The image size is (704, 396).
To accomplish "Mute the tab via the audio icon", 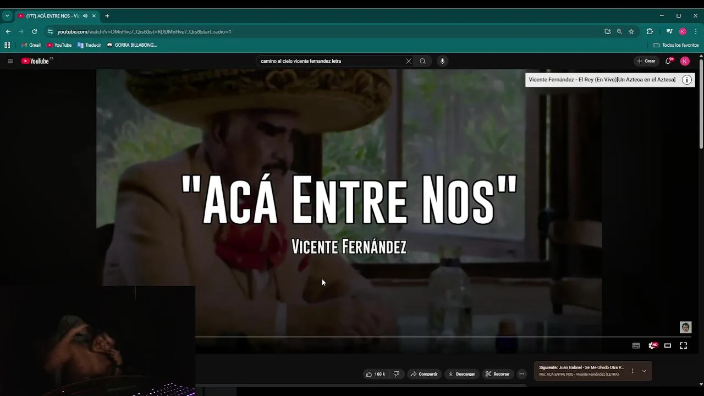I will pos(85,16).
